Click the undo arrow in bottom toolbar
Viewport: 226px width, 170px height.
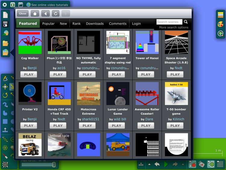[157, 164]
